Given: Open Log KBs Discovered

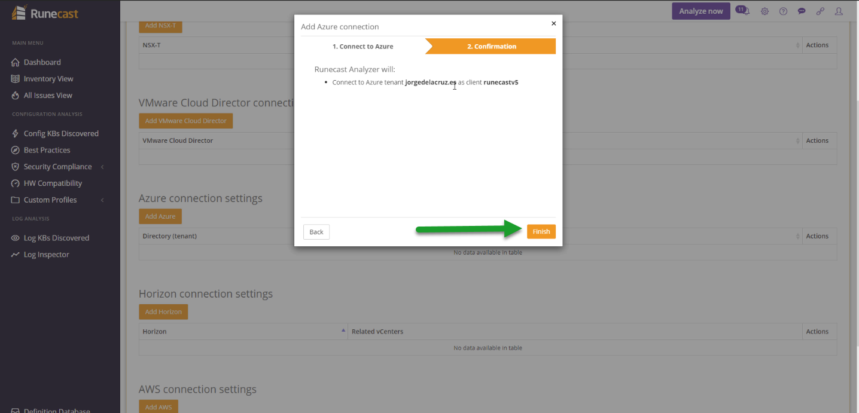Looking at the screenshot, I should [x=56, y=238].
